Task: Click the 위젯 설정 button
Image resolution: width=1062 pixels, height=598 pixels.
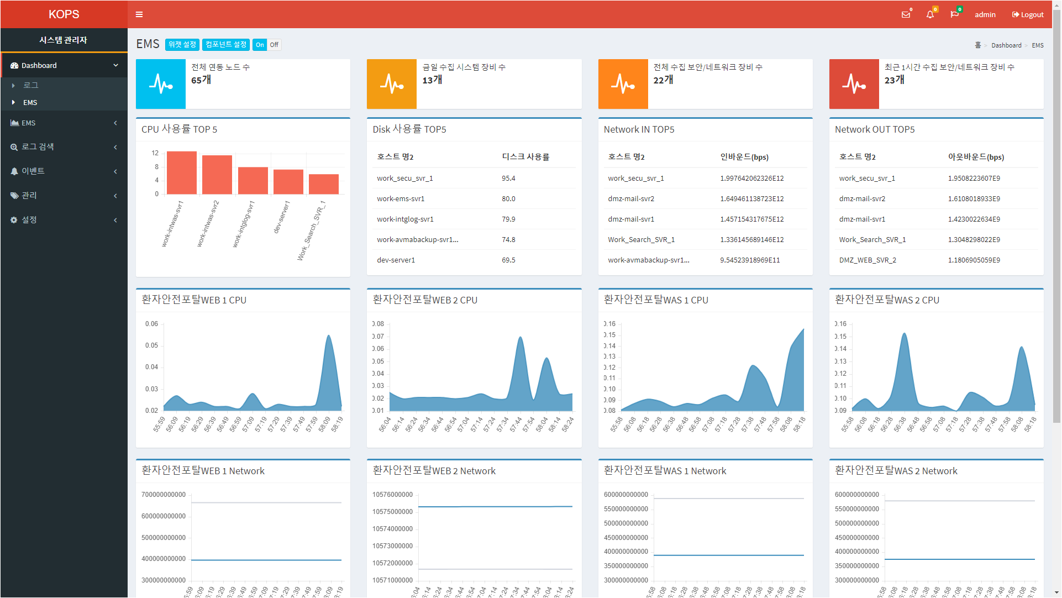Action: coord(182,45)
